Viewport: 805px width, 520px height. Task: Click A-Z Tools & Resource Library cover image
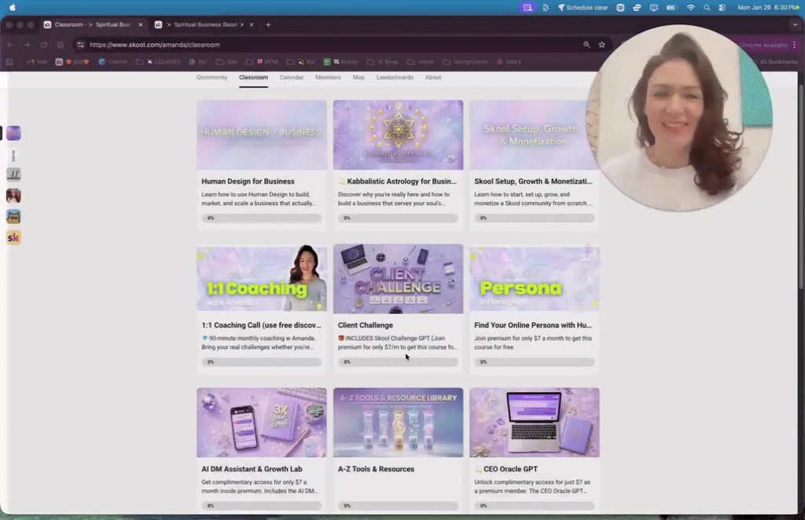click(x=398, y=423)
